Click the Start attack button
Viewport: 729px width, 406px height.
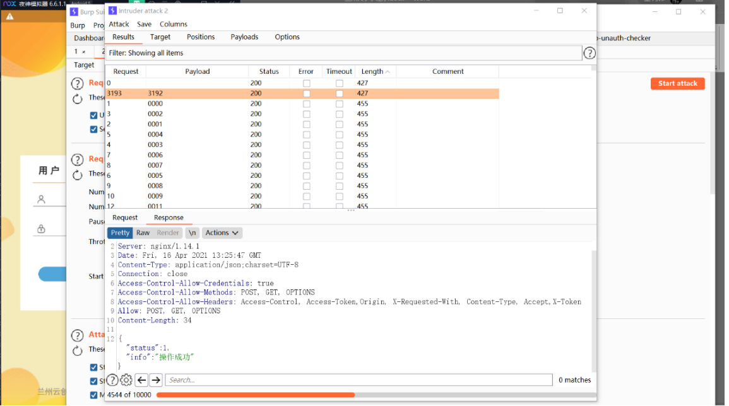[677, 84]
